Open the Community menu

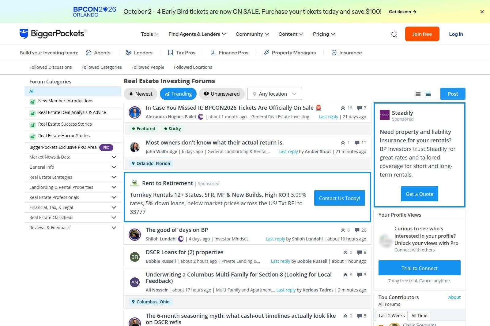(x=252, y=34)
